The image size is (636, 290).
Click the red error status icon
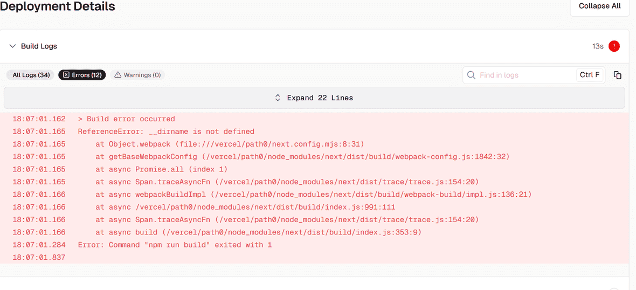coord(614,46)
